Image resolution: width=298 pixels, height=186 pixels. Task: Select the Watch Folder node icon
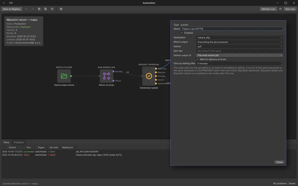pos(64,76)
